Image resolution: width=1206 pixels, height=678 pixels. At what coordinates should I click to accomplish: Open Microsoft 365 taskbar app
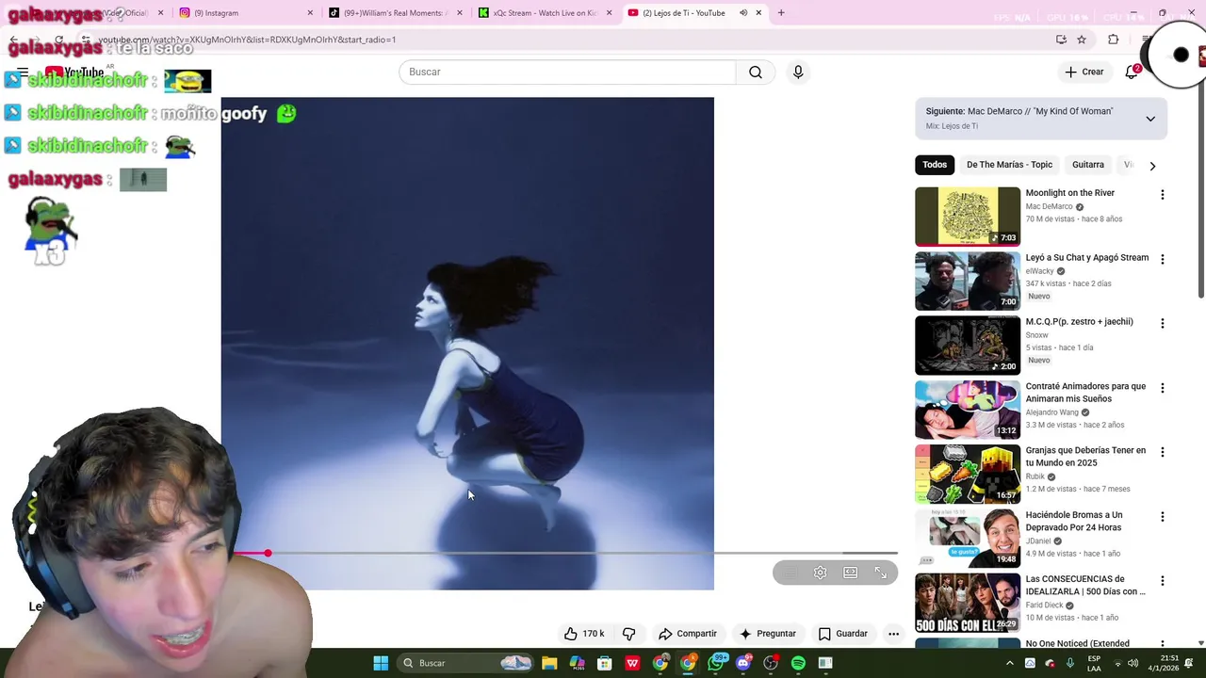point(578,663)
